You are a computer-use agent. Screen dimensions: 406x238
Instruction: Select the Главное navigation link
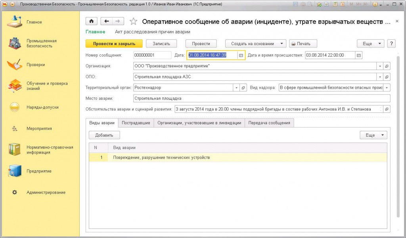pyautogui.click(x=95, y=32)
